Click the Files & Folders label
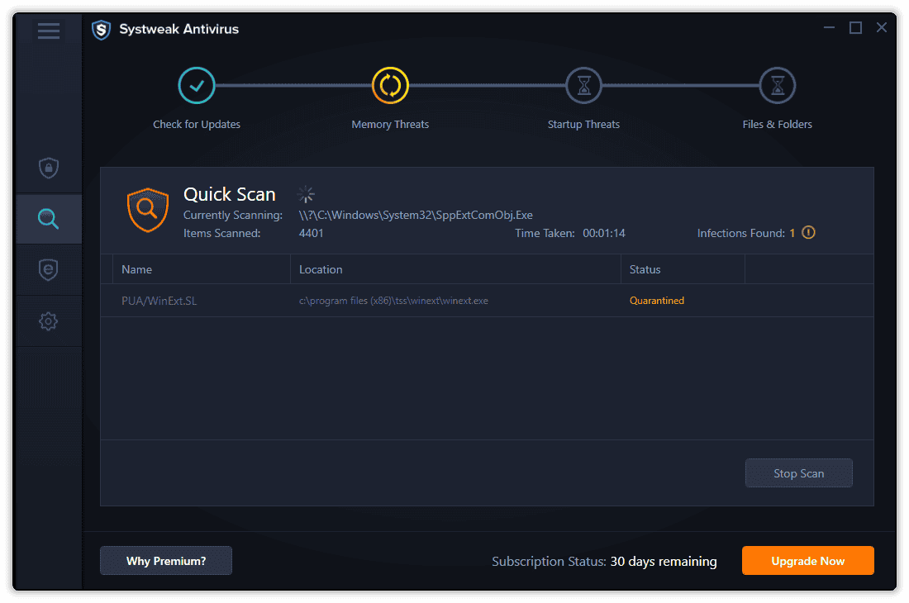Screen dimensions: 909x603 point(778,125)
